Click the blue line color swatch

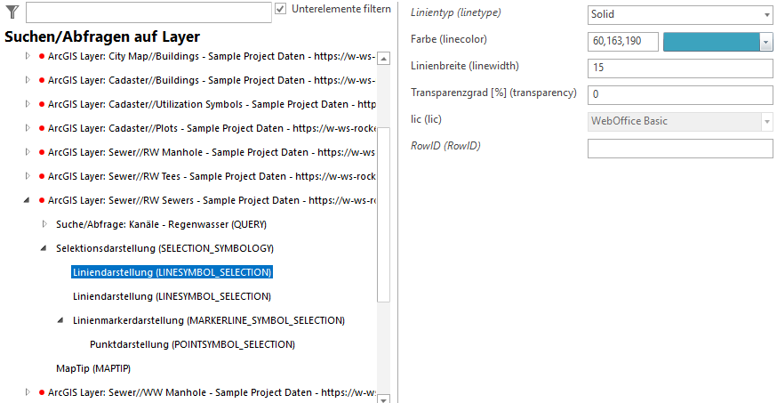tap(711, 42)
